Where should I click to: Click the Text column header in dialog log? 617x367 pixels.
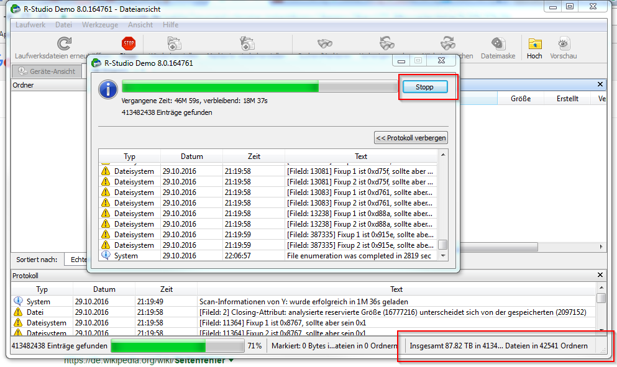click(x=361, y=156)
